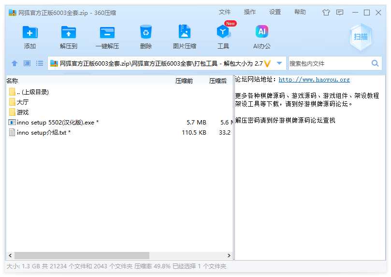
Task: Open the 文件 menu
Action: [x=225, y=12]
